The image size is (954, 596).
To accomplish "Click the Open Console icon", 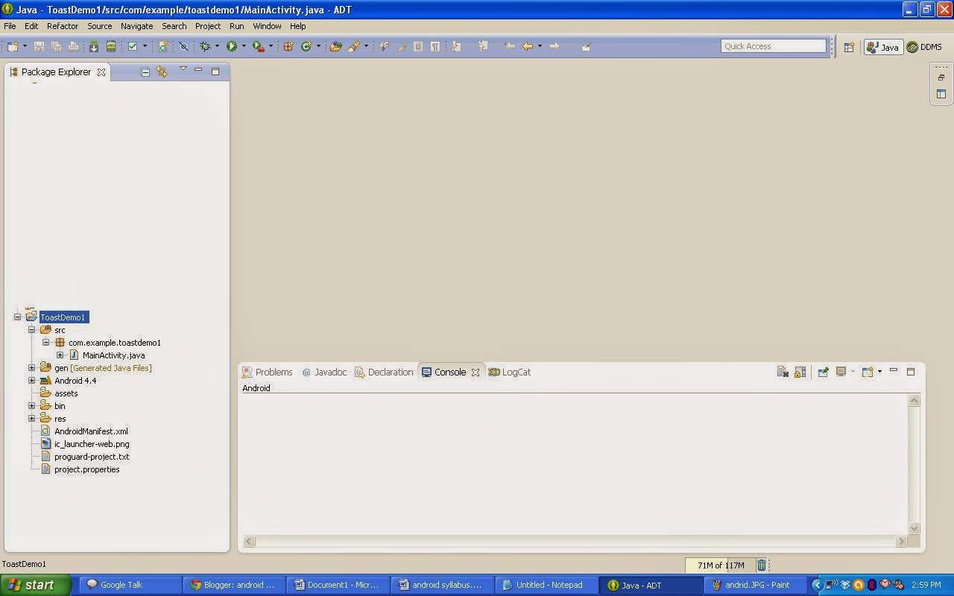I will (x=868, y=372).
